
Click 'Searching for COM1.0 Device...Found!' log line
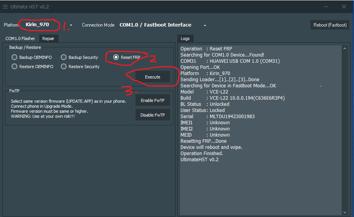[x=222, y=55]
